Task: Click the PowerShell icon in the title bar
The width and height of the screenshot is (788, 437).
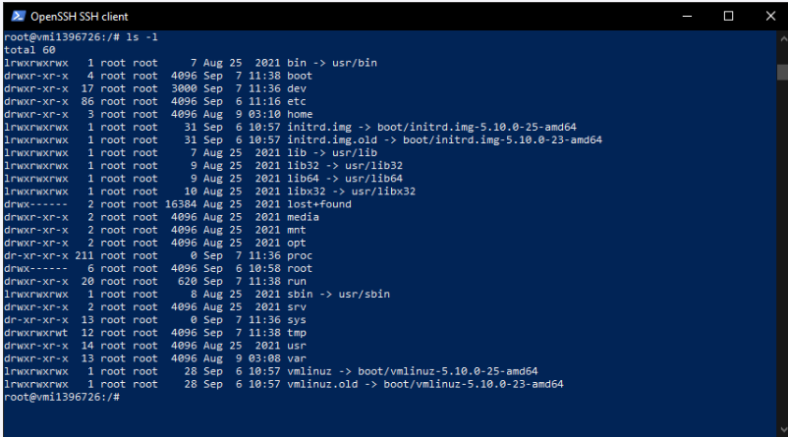Action: (17, 17)
